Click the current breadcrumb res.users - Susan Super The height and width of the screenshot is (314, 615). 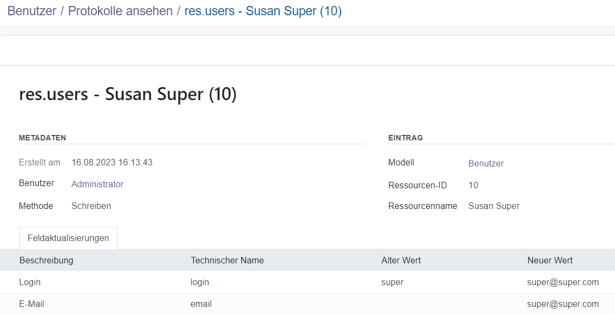click(x=263, y=11)
